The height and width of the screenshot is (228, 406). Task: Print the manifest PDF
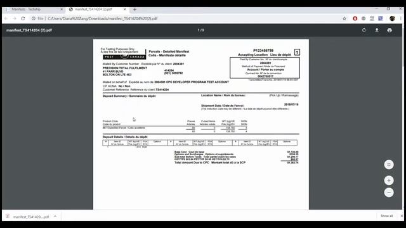390,30
